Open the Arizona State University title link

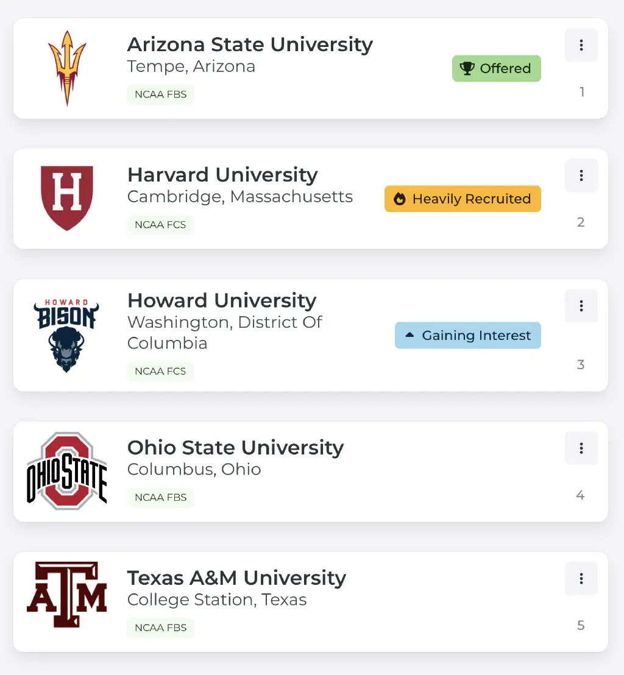point(250,44)
